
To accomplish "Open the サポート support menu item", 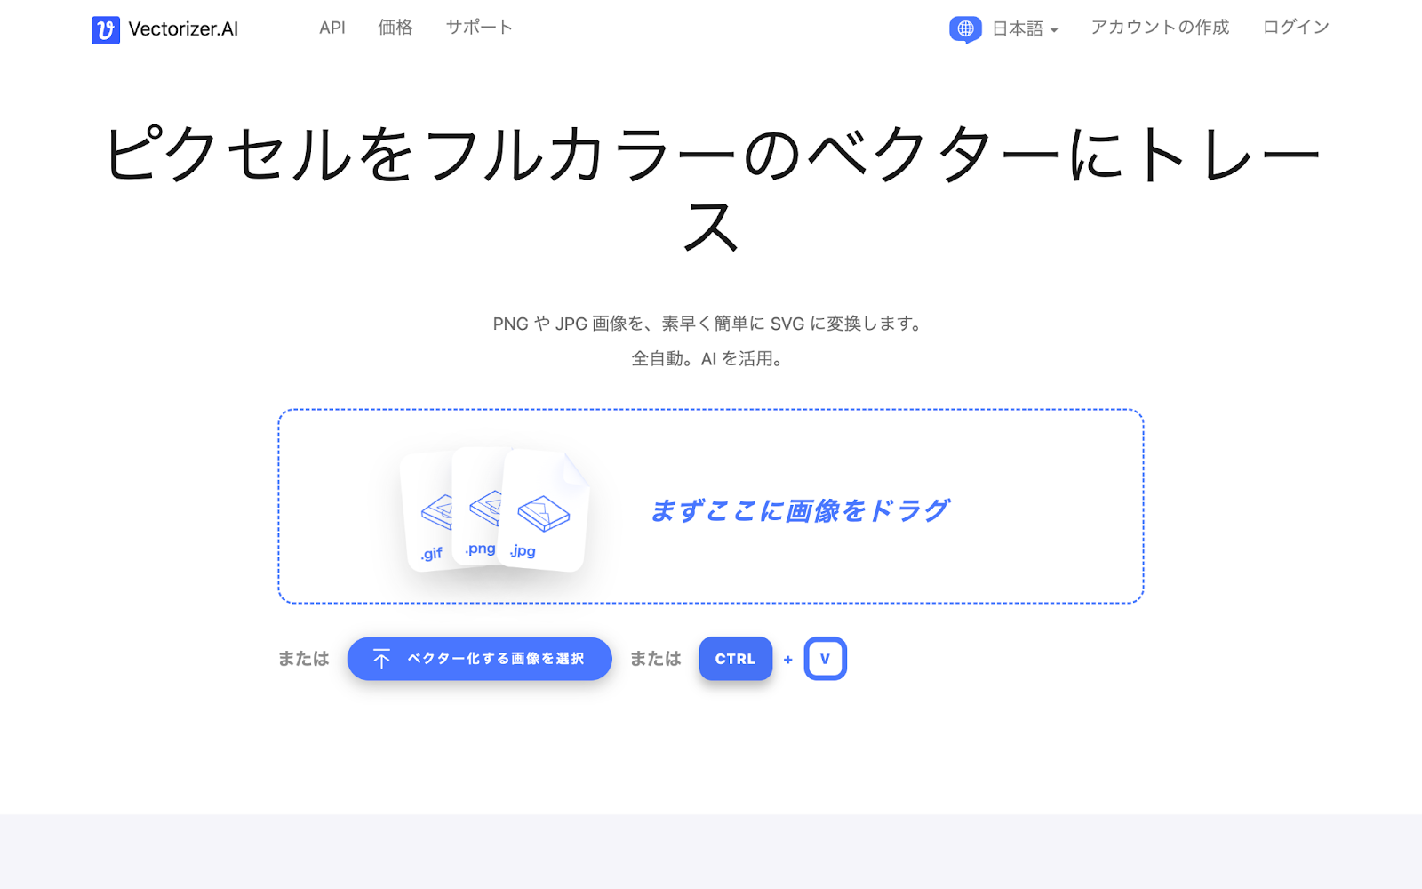I will pyautogui.click(x=479, y=28).
